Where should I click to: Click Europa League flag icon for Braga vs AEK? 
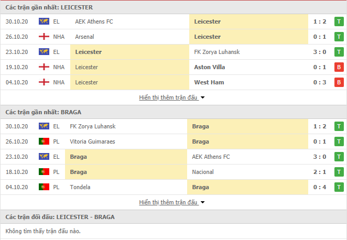click(x=44, y=157)
